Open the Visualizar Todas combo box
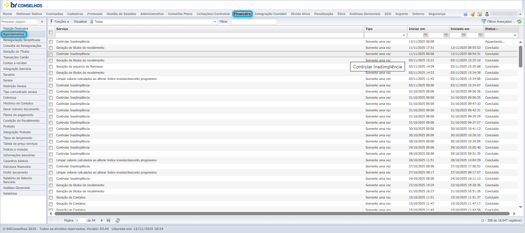The height and width of the screenshot is (233, 525). click(x=153, y=22)
